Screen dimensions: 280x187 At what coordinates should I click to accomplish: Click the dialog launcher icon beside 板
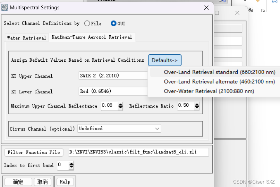point(263,10)
